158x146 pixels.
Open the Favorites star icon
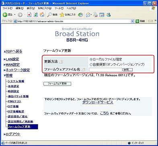coord(62,15)
